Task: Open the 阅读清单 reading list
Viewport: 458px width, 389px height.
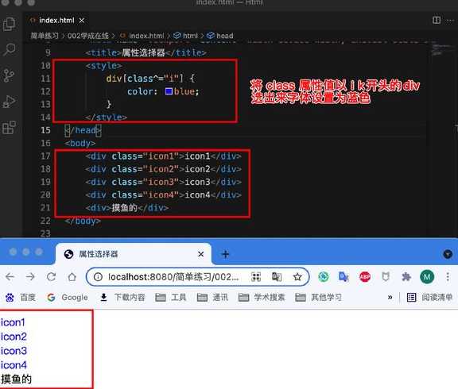Action: [429, 298]
